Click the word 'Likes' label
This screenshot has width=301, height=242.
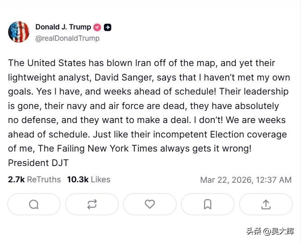tap(101, 180)
